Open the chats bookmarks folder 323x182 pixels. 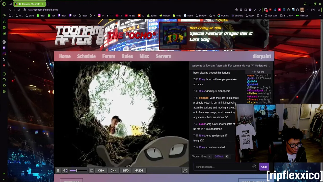tap(30, 16)
